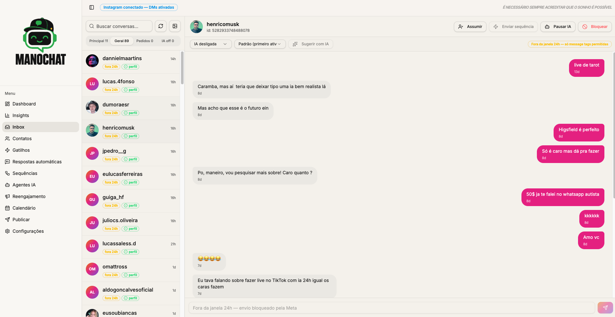Viewport: 615px width, 317px height.
Task: Switch to the IA off 0 tab
Action: point(168,41)
